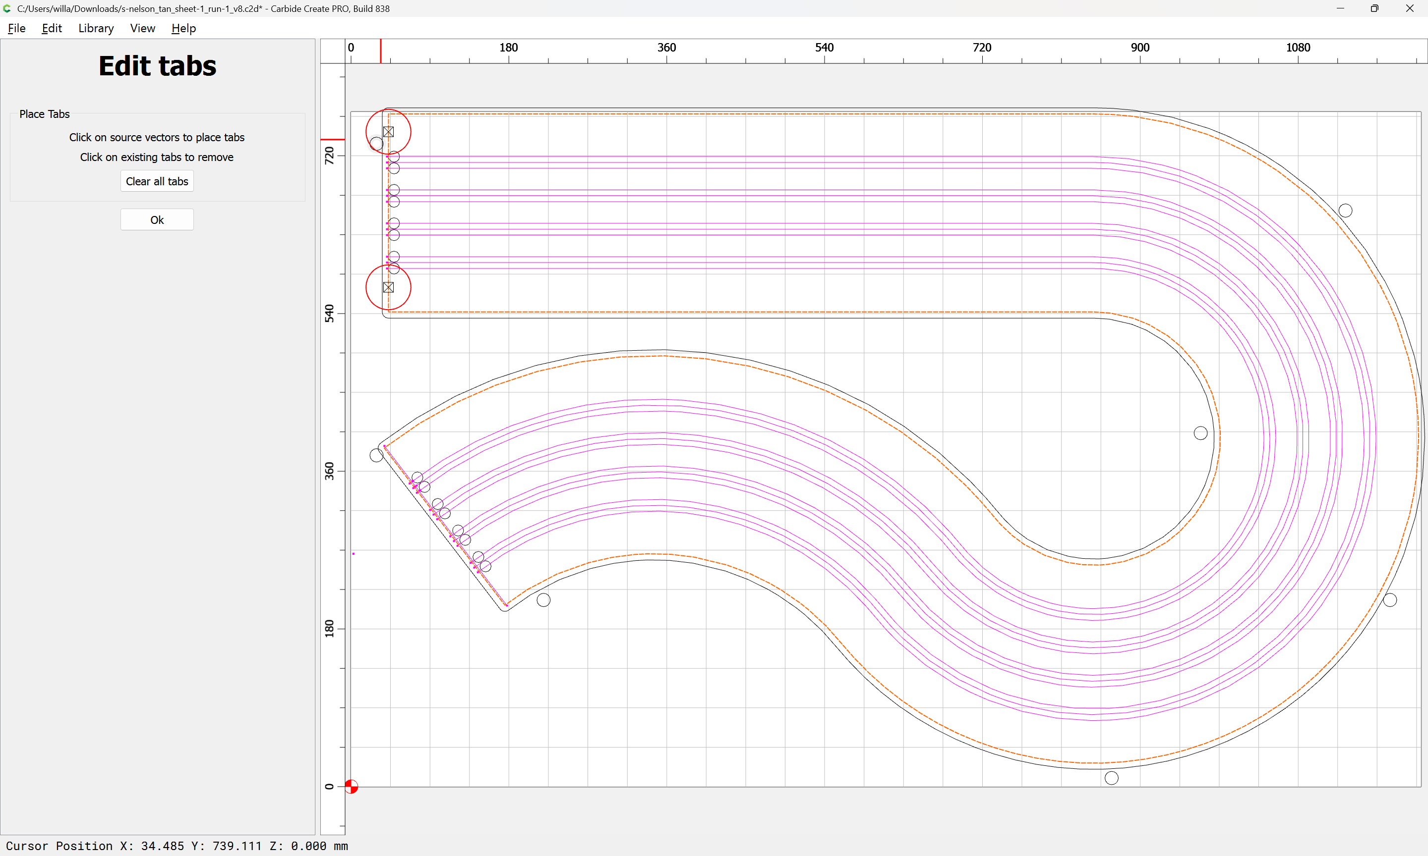
Task: Open the Library menu
Action: point(96,28)
